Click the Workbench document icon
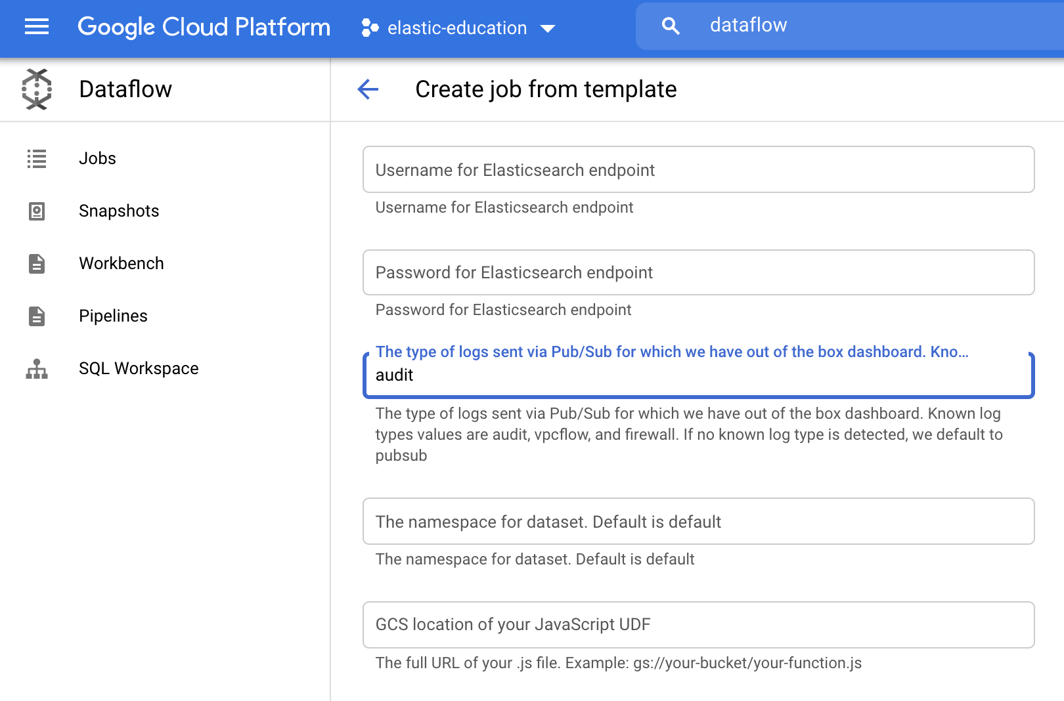The image size is (1064, 701). point(36,263)
